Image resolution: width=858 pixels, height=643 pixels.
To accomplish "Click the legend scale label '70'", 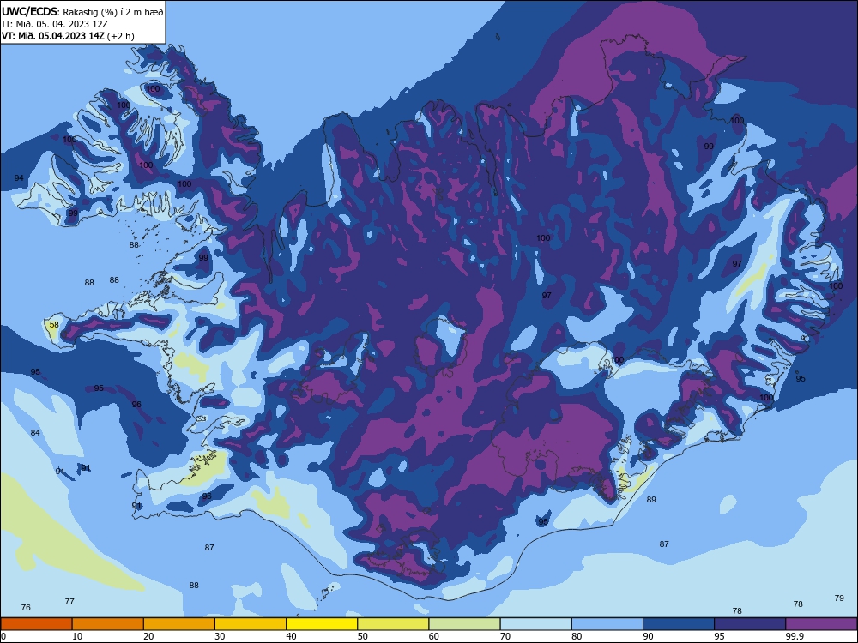I will 505,636.
